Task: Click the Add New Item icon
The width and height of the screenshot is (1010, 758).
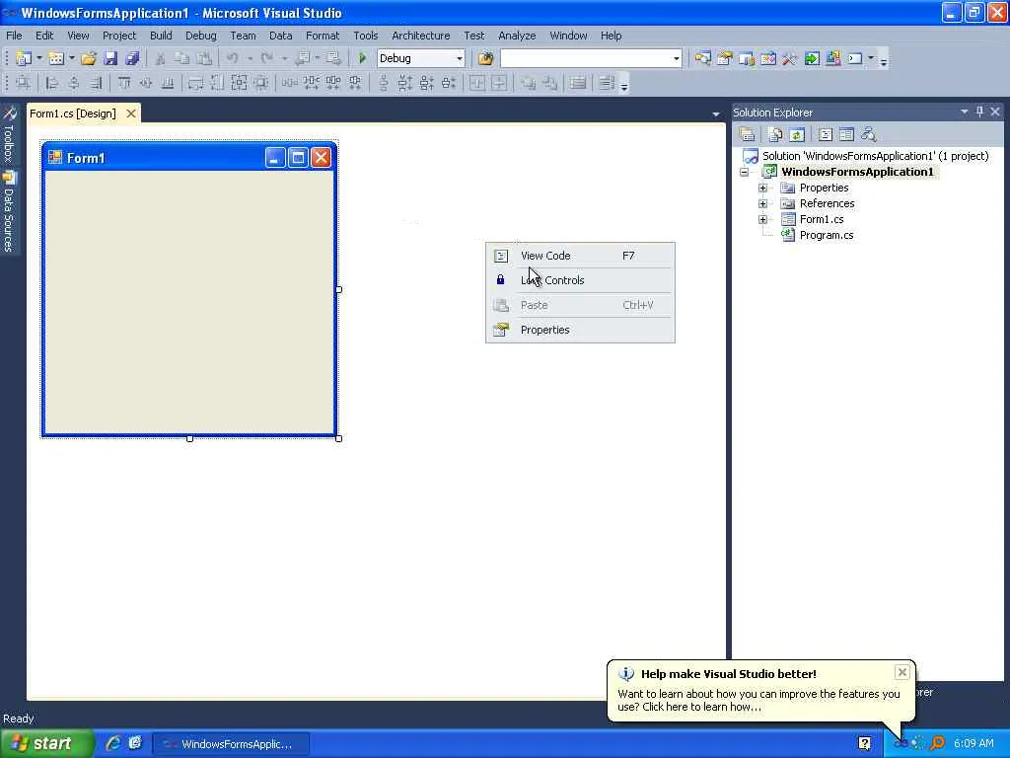Action: coord(56,58)
